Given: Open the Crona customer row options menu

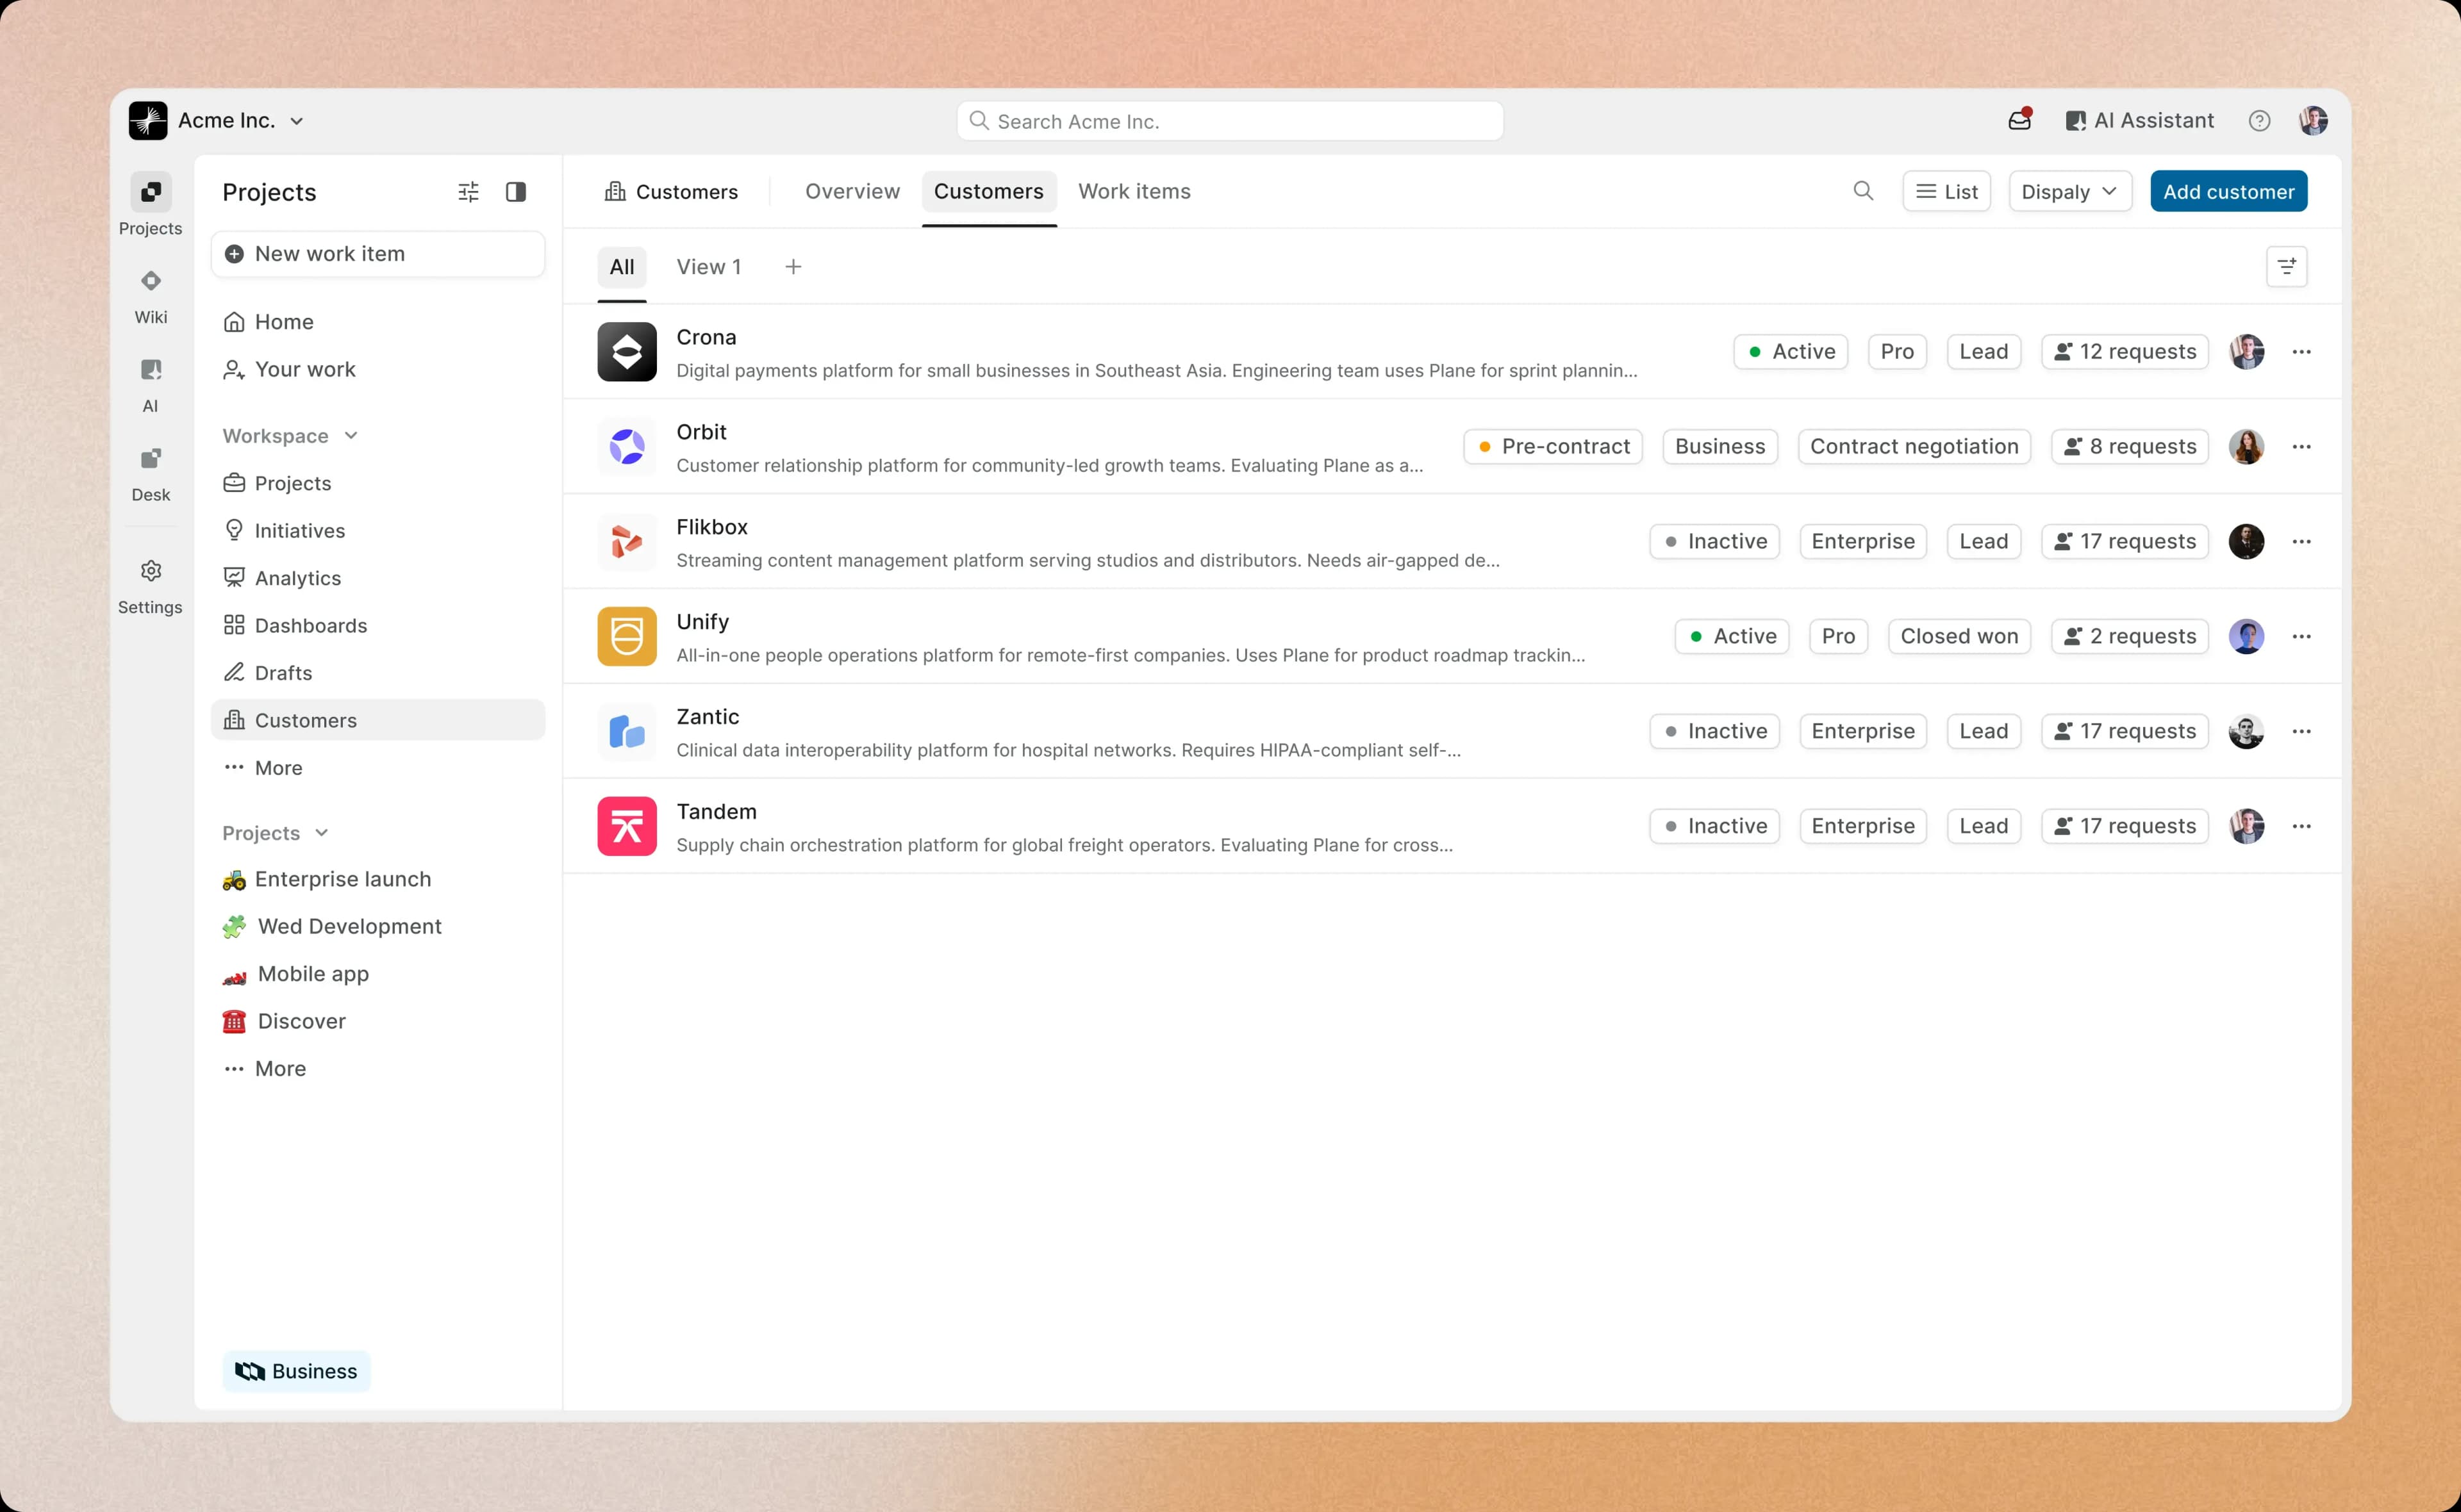Looking at the screenshot, I should pos(2302,351).
